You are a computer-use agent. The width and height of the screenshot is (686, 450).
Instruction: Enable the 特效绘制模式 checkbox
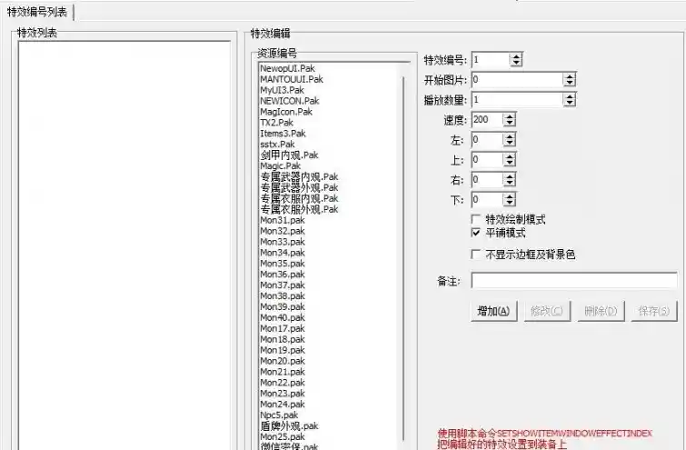[475, 219]
